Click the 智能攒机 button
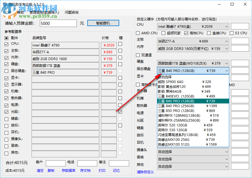This screenshot has width=252, height=178. coord(103,23)
